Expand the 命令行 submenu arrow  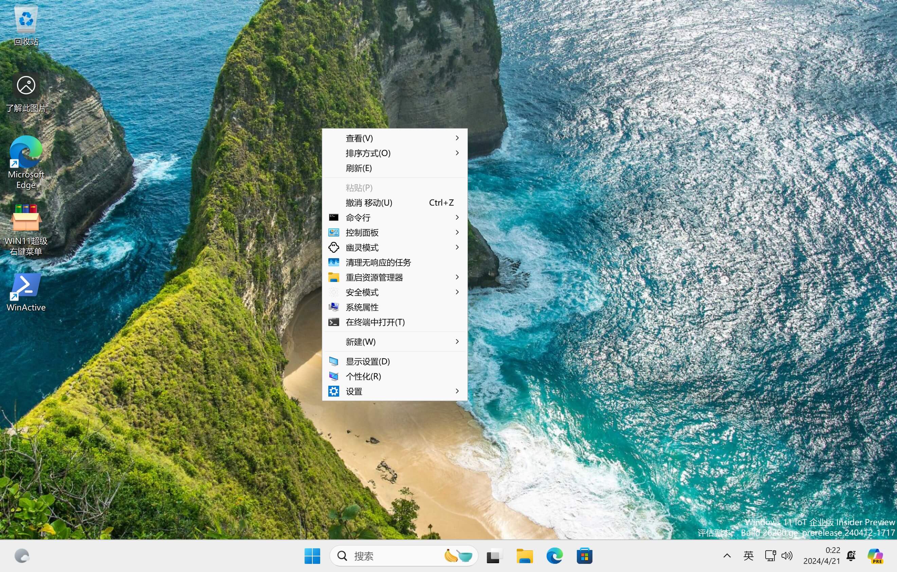pos(457,217)
